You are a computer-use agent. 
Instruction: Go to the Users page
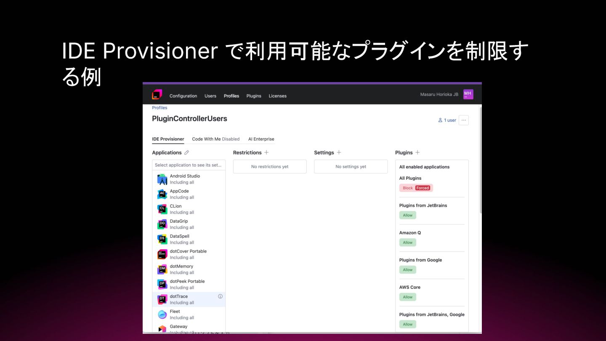tap(210, 96)
